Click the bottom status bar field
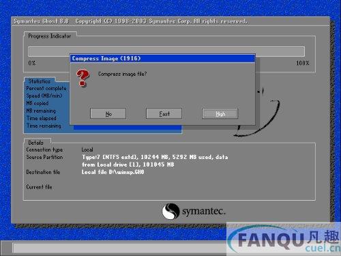 click(119, 248)
